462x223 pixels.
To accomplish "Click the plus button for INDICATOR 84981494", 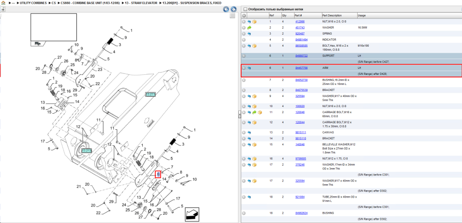I will pyautogui.click(x=243, y=40).
